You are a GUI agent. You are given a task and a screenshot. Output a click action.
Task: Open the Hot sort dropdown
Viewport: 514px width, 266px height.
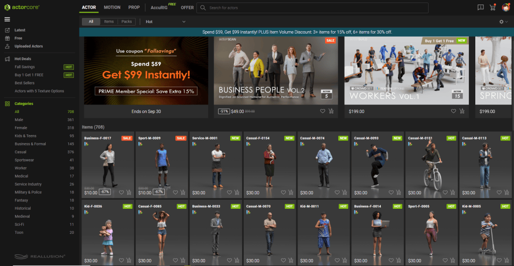(x=165, y=22)
